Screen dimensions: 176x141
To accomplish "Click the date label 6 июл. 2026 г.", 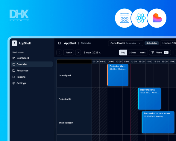I will (x=92, y=52).
